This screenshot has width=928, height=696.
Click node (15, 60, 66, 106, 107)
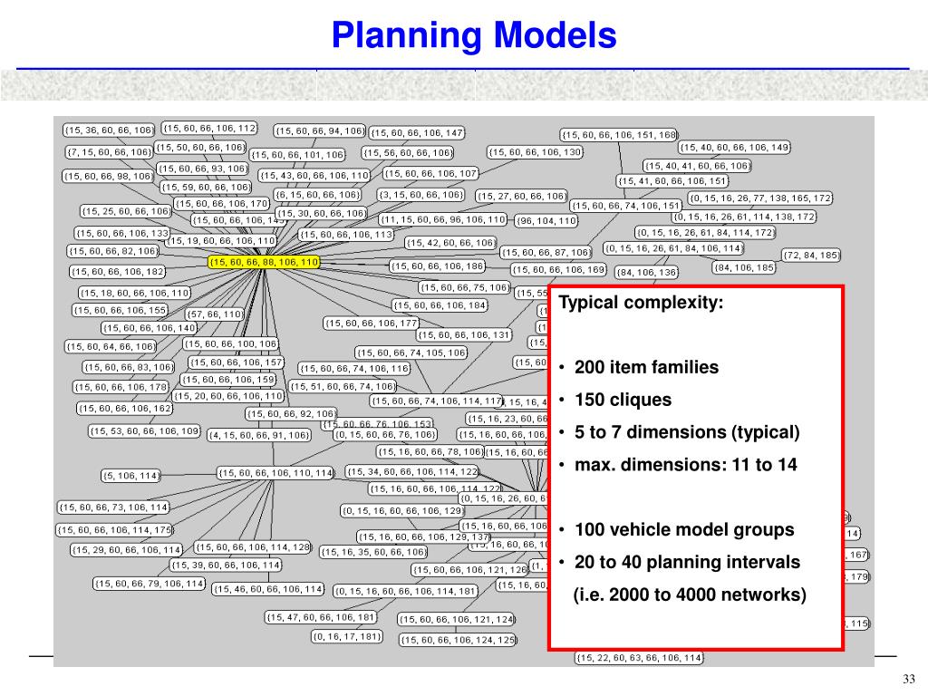pyautogui.click(x=430, y=173)
